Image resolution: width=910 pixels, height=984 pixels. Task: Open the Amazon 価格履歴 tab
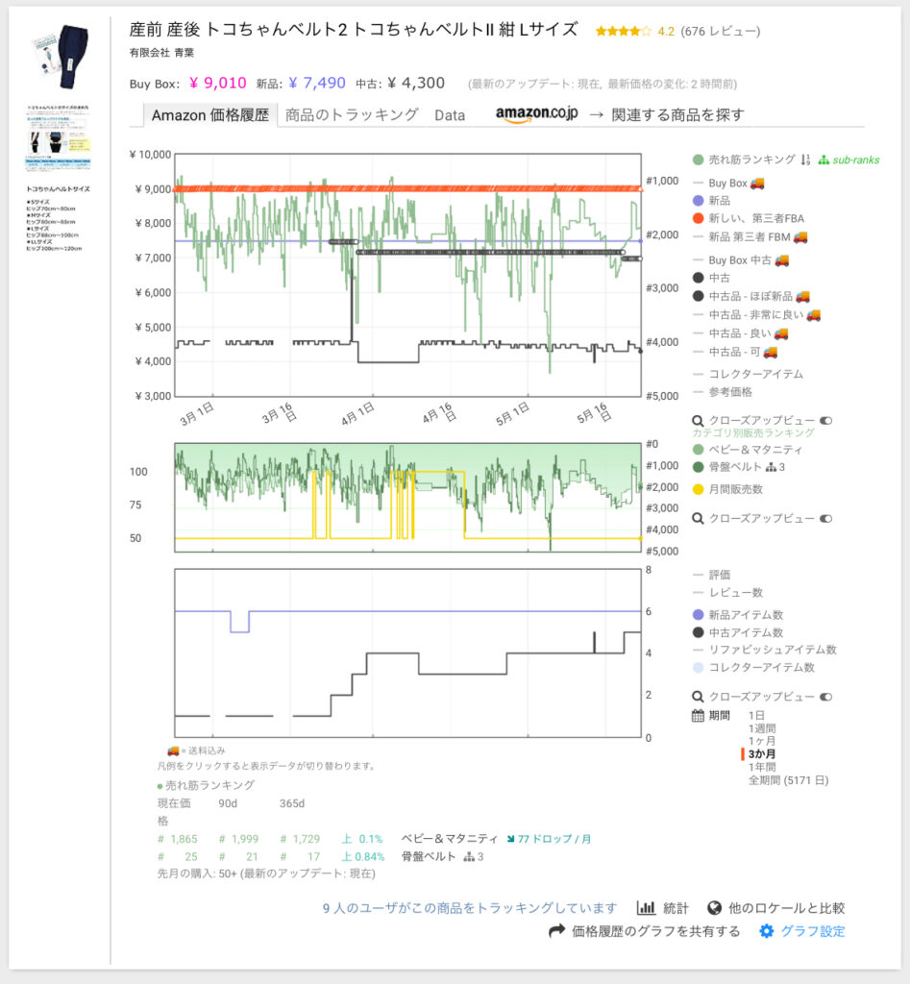coord(209,115)
